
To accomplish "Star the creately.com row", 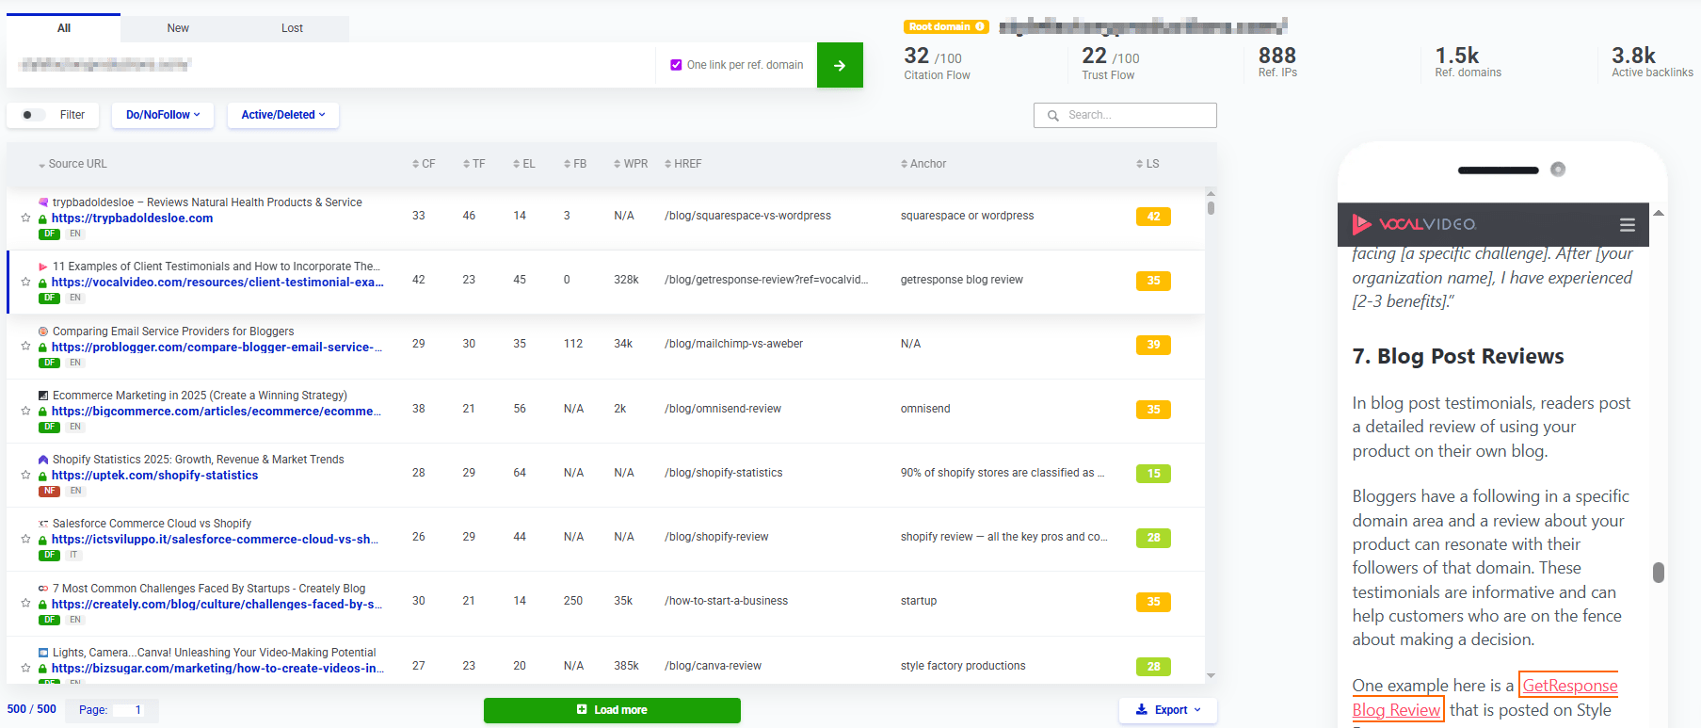I will coord(25,603).
